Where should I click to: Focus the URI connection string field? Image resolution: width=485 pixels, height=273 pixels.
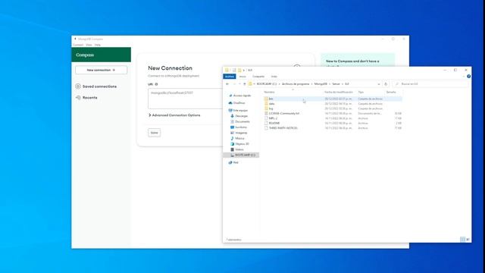coord(185,99)
